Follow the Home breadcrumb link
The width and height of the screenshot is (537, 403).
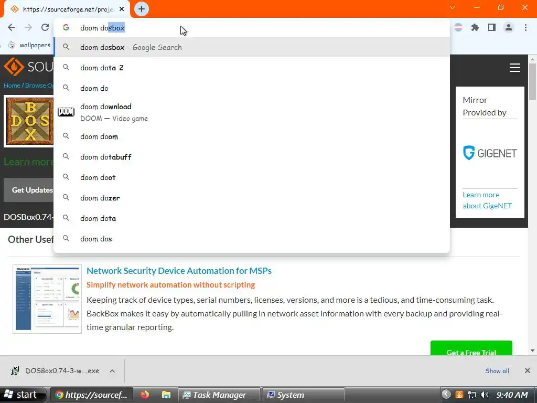point(12,86)
